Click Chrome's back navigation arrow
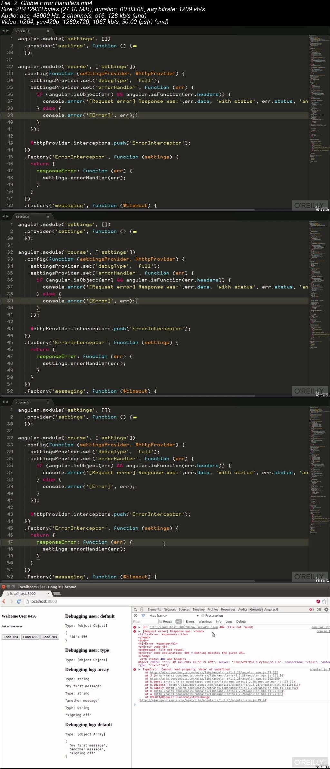The width and height of the screenshot is (330, 769). [x=4, y=601]
